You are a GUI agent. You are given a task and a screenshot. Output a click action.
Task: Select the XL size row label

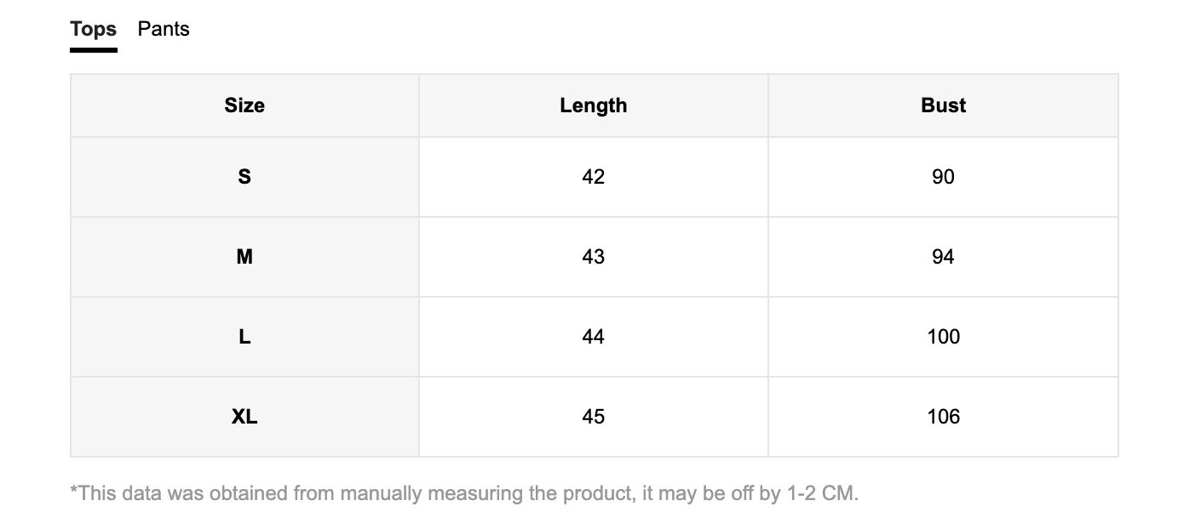(x=244, y=417)
